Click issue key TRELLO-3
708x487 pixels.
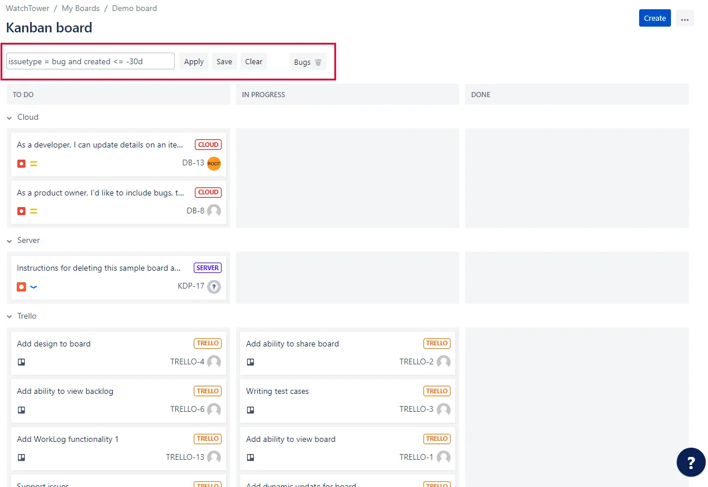[416, 409]
